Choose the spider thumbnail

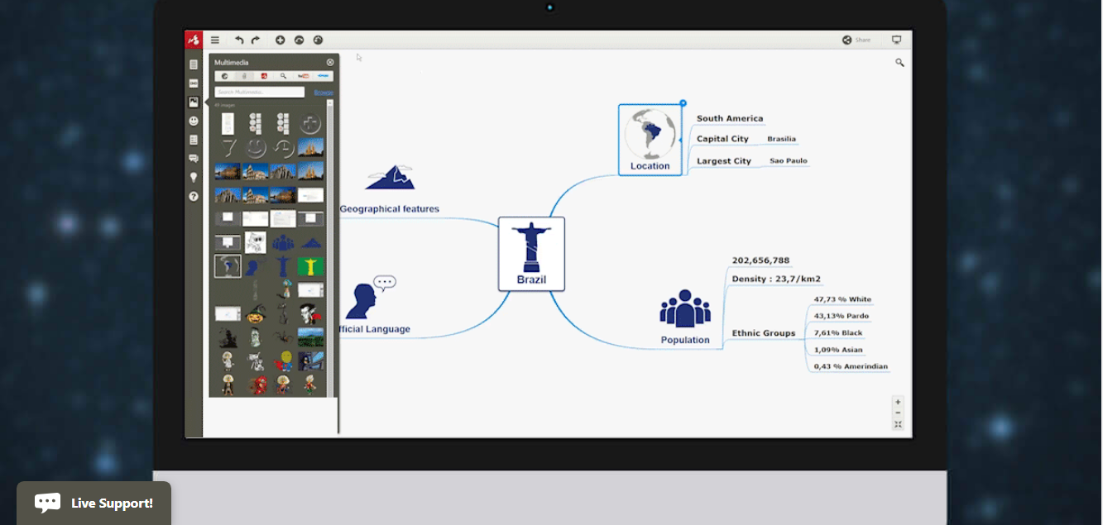(283, 337)
